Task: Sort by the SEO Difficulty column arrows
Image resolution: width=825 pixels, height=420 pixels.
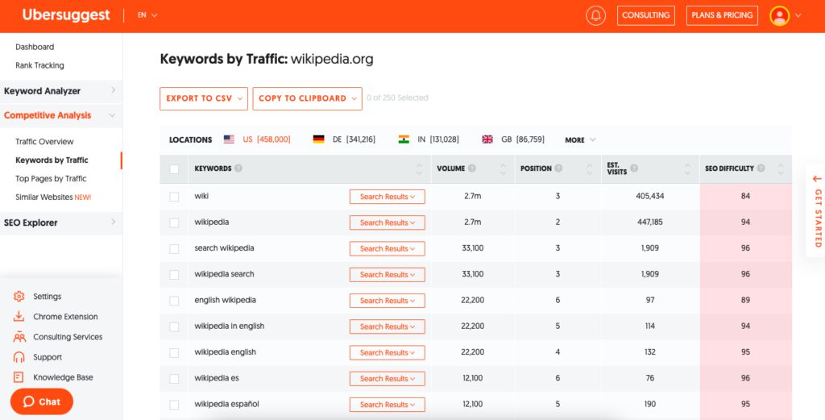Action: point(780,169)
